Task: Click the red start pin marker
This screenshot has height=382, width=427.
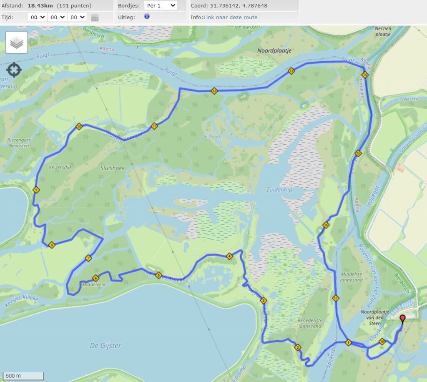Action: (x=402, y=319)
